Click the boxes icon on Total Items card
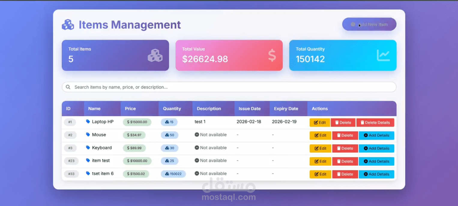458x206 pixels. tap(155, 55)
